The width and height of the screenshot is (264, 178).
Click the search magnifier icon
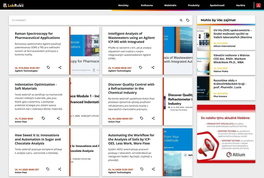point(181,20)
